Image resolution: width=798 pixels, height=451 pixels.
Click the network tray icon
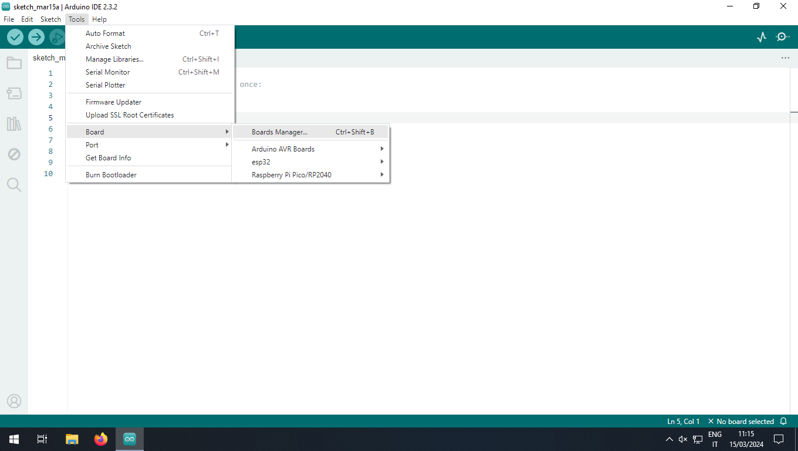(x=698, y=439)
